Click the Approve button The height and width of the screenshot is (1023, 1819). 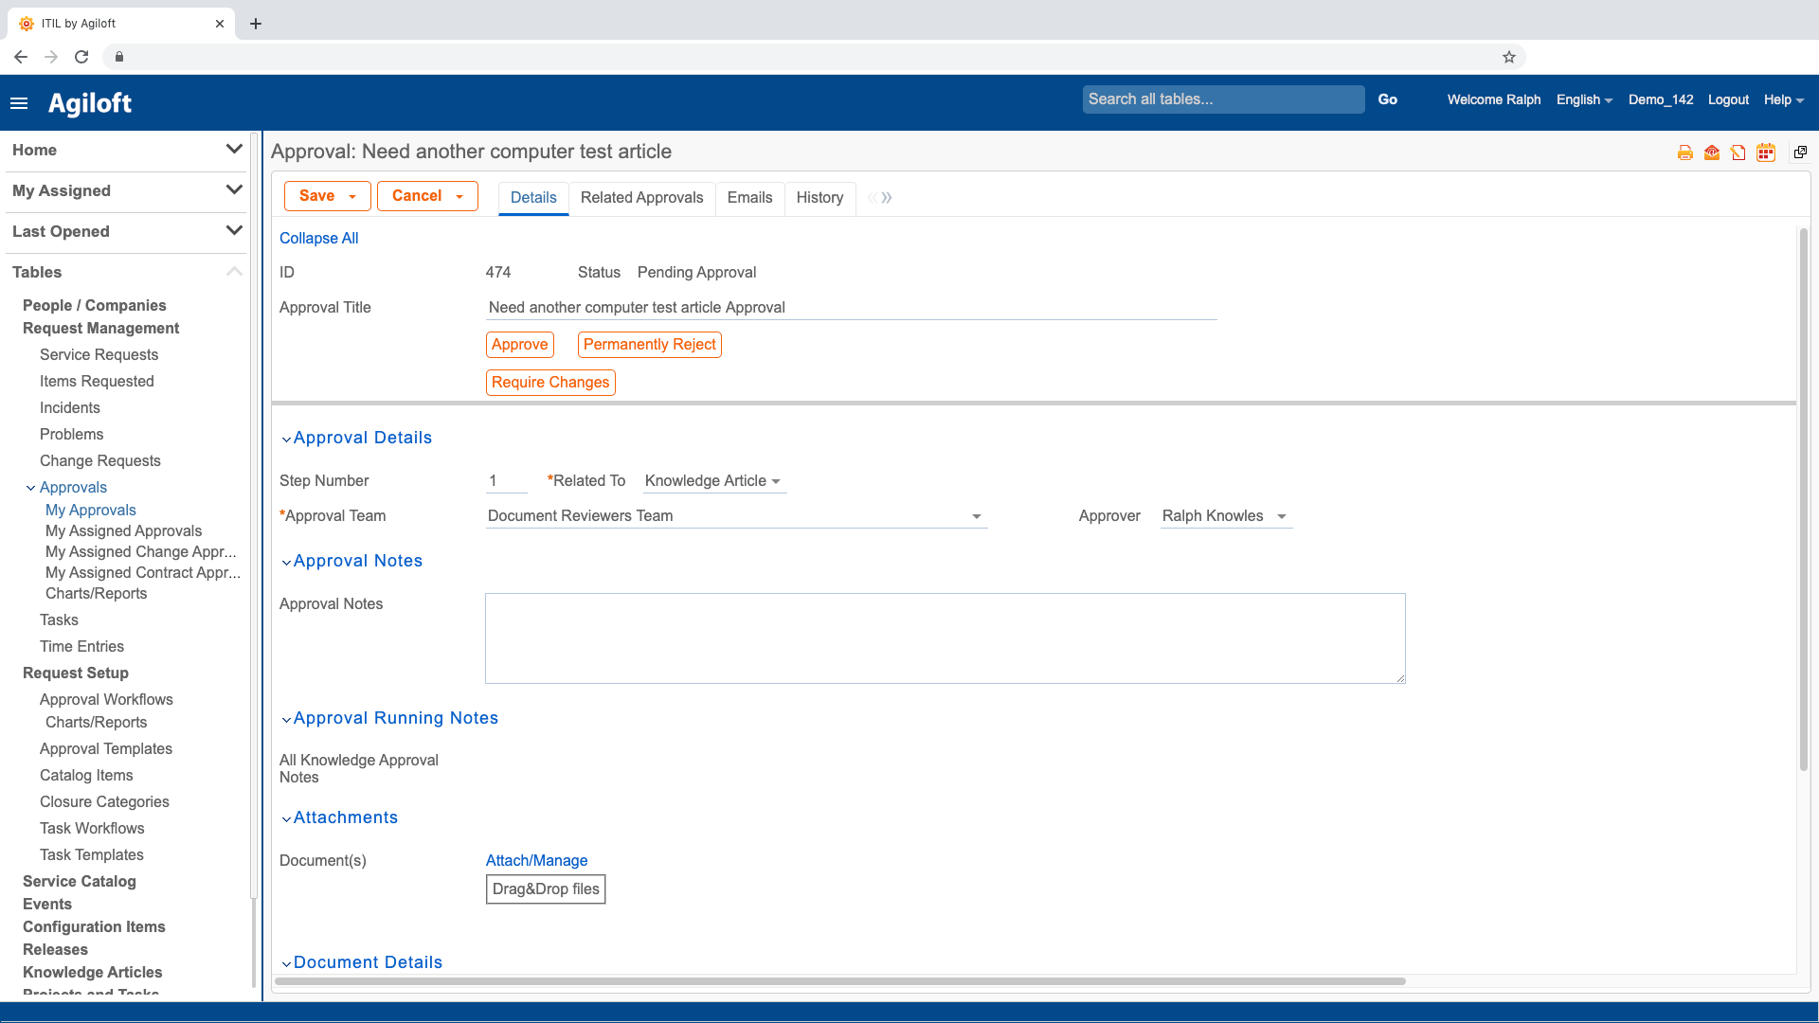(519, 345)
